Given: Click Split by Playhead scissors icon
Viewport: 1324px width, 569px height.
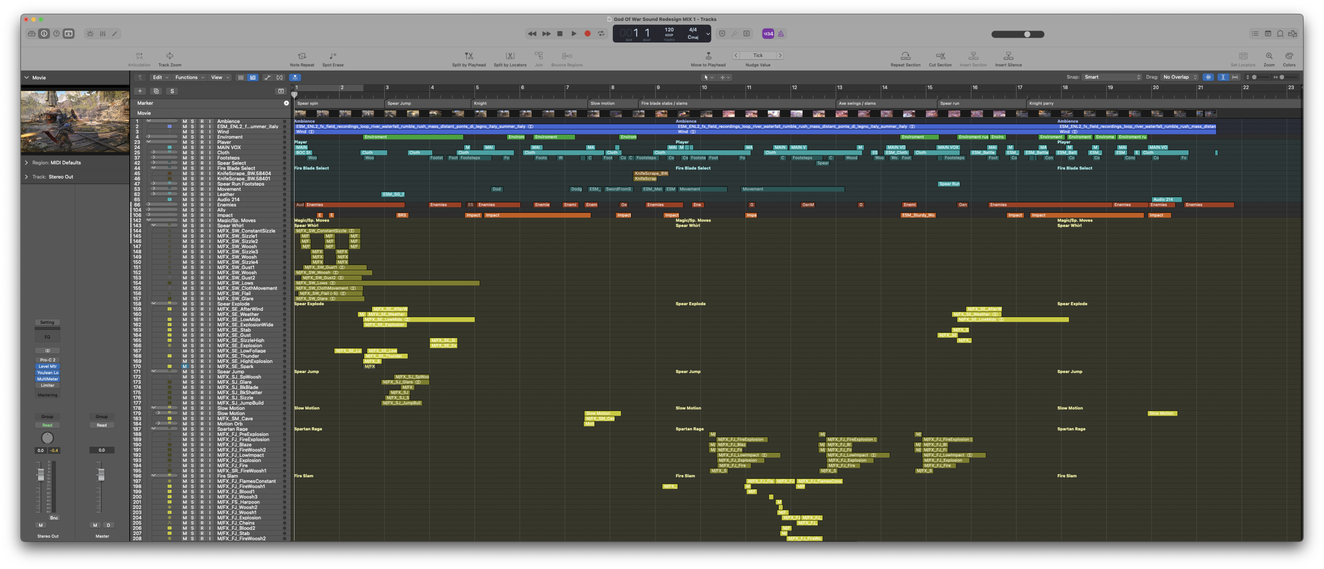Looking at the screenshot, I should (469, 56).
